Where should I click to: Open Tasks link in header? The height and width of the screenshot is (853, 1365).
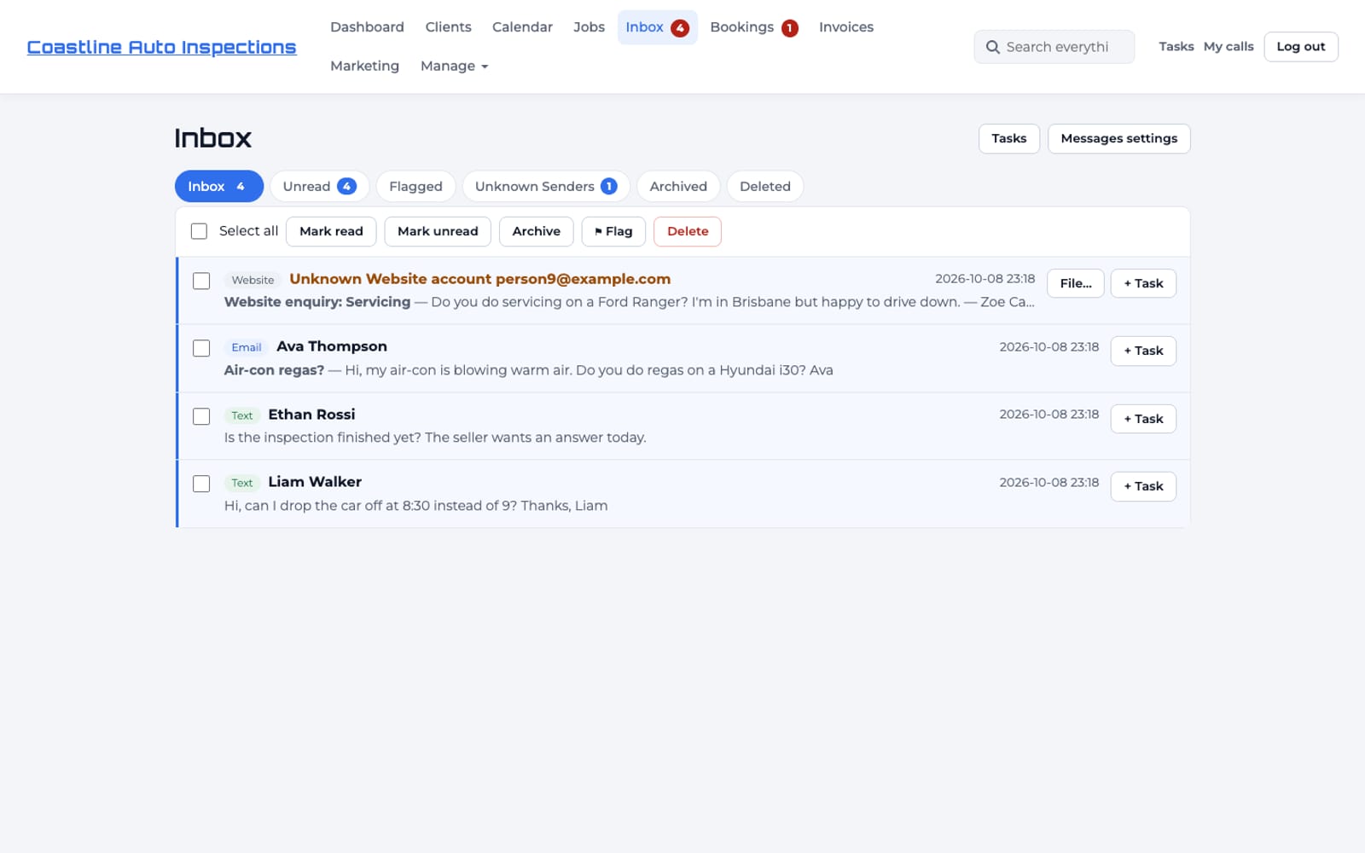(x=1176, y=47)
